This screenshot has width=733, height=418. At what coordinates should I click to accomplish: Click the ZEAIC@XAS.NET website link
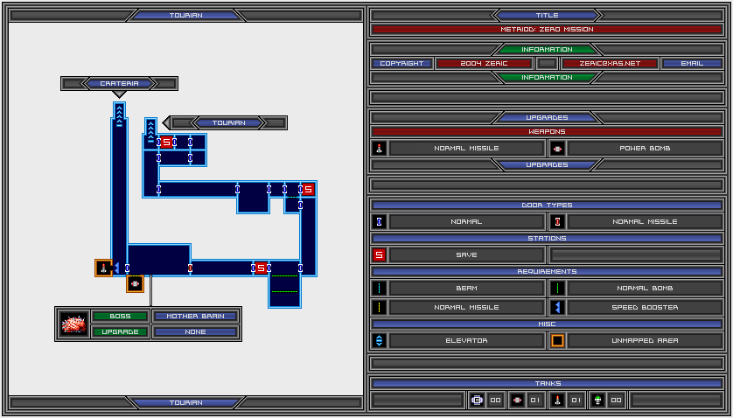[x=609, y=63]
